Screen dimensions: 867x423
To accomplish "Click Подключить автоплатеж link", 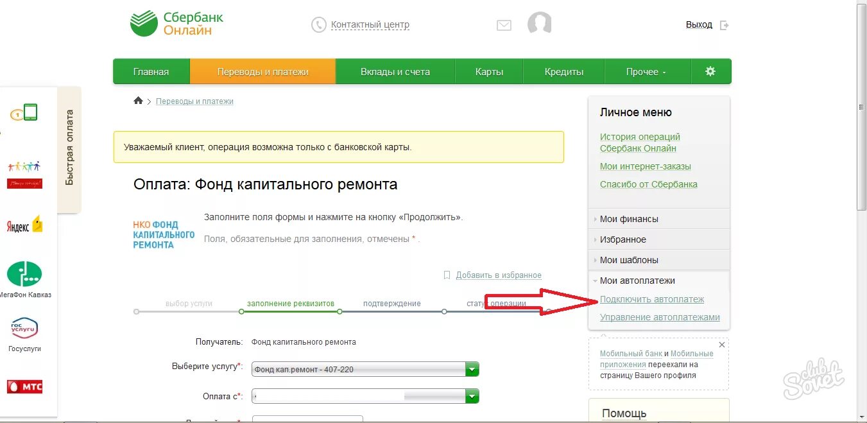I will [x=652, y=299].
